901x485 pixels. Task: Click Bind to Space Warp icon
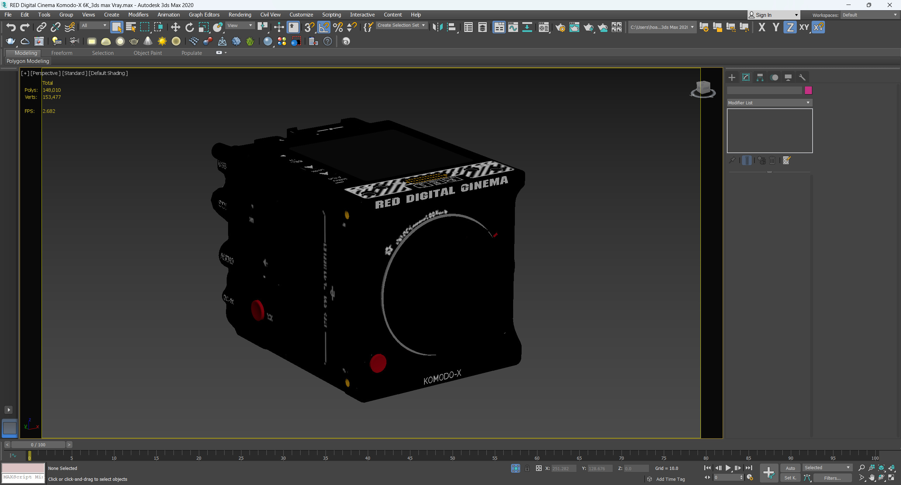click(x=70, y=27)
